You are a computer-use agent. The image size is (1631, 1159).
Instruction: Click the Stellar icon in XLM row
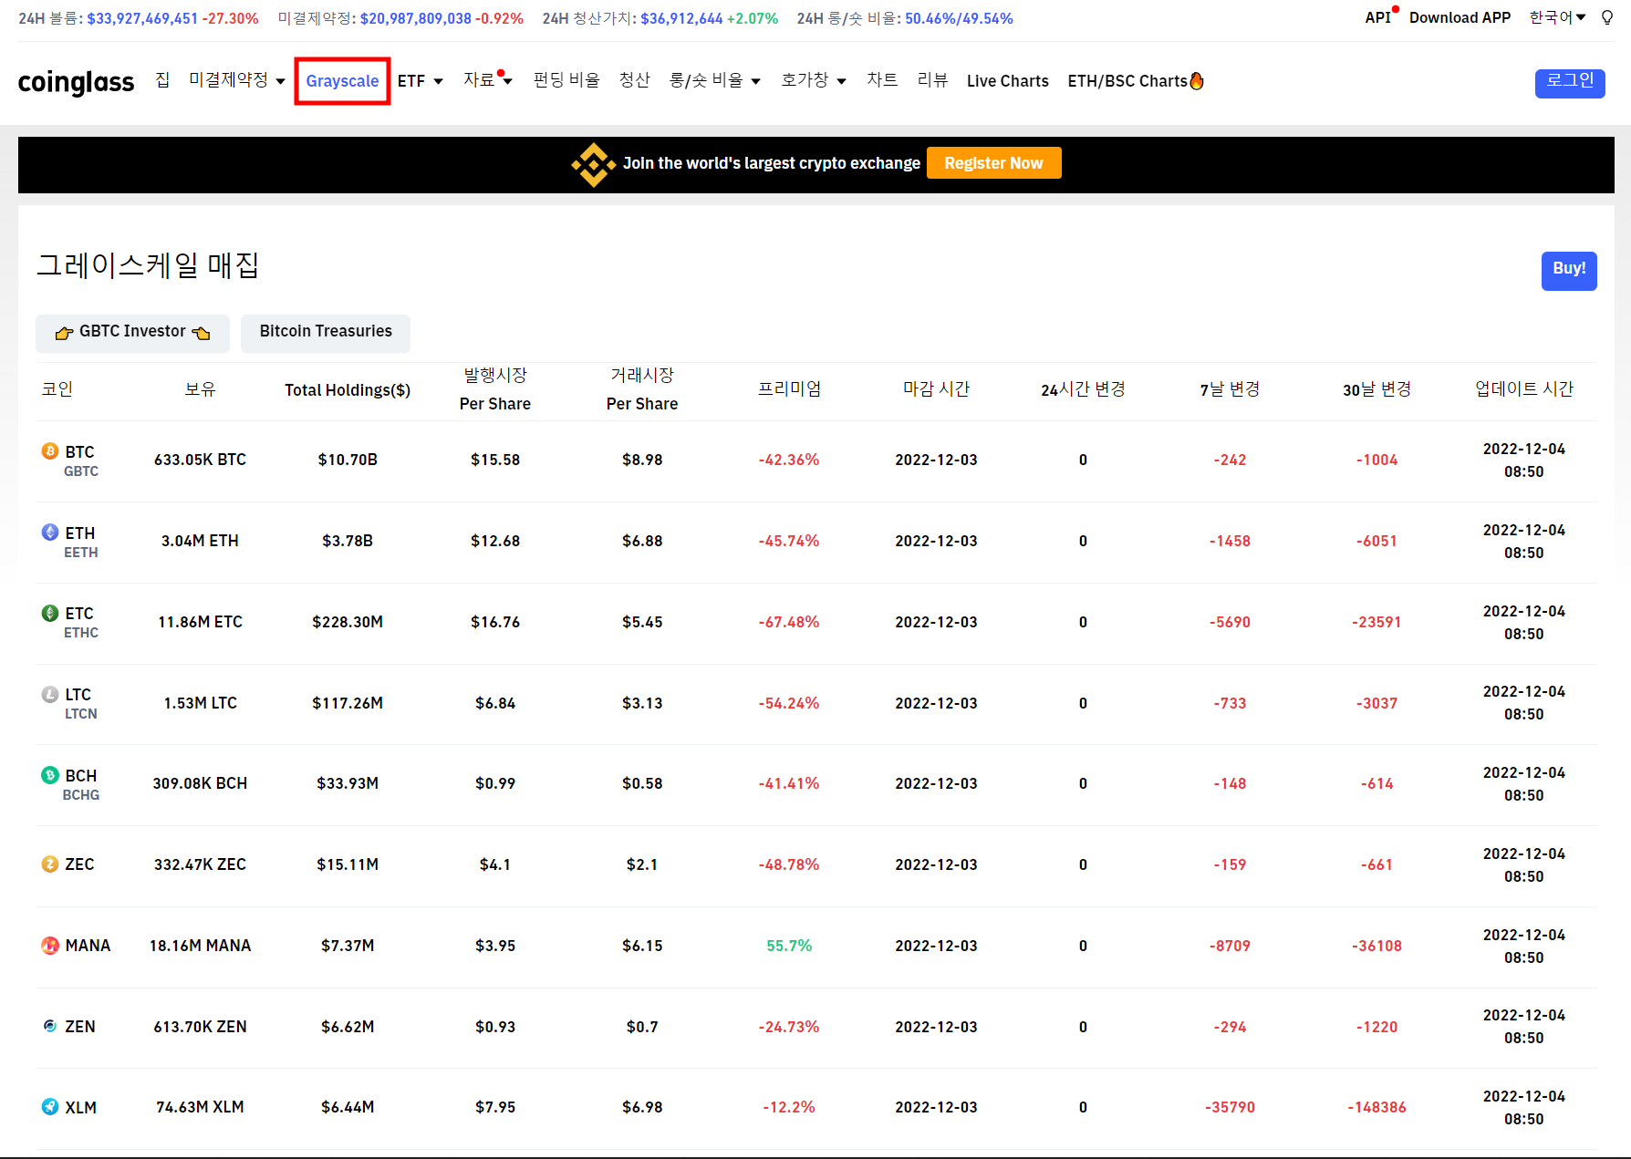(50, 1106)
